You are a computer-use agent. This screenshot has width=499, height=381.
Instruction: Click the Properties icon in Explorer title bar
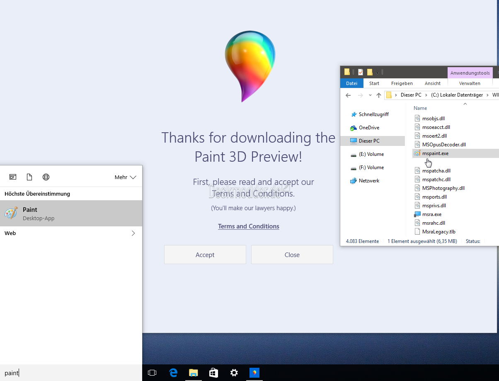(x=361, y=72)
